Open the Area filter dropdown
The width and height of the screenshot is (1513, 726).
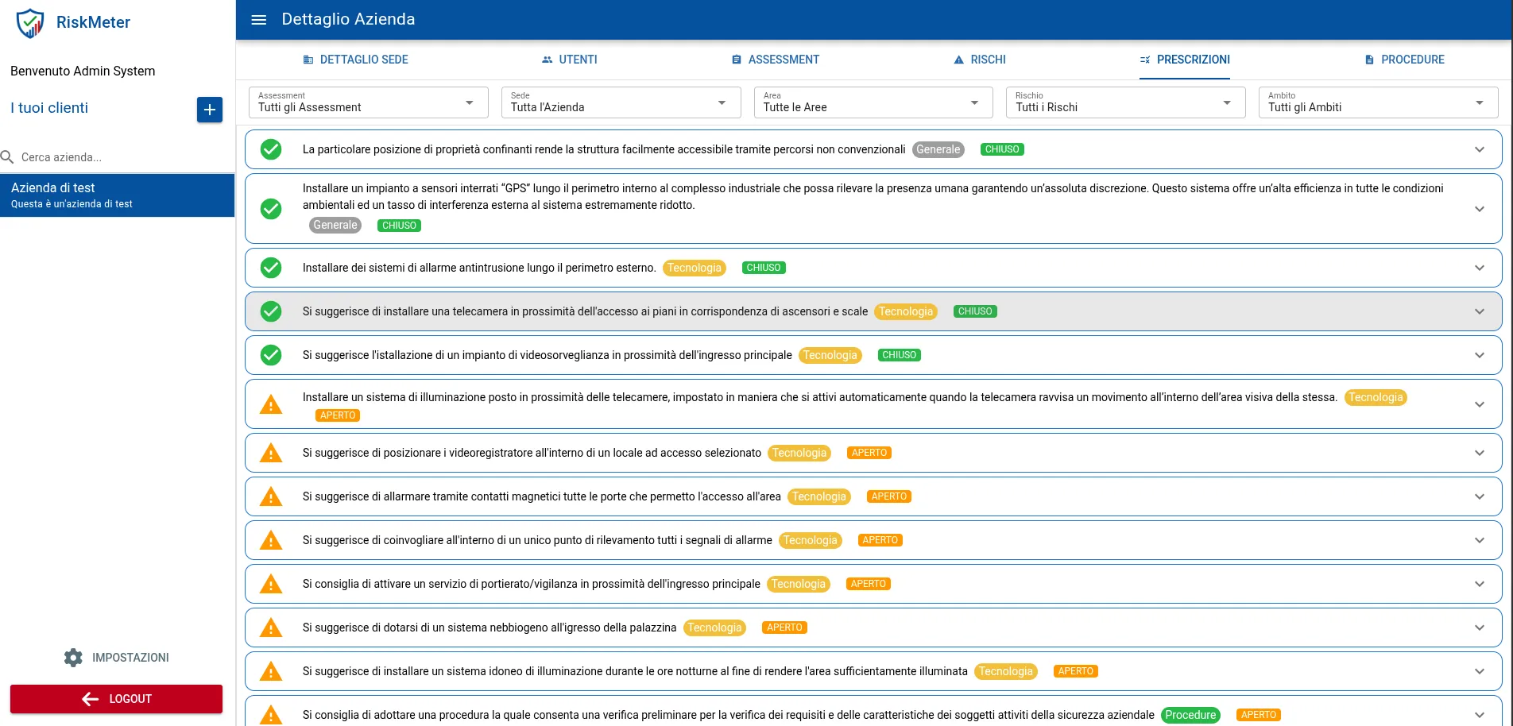(x=873, y=102)
